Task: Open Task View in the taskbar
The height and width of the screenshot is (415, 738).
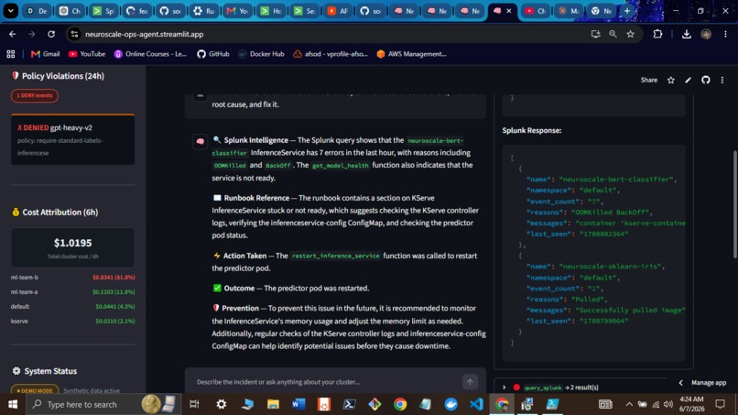Action: (194, 404)
